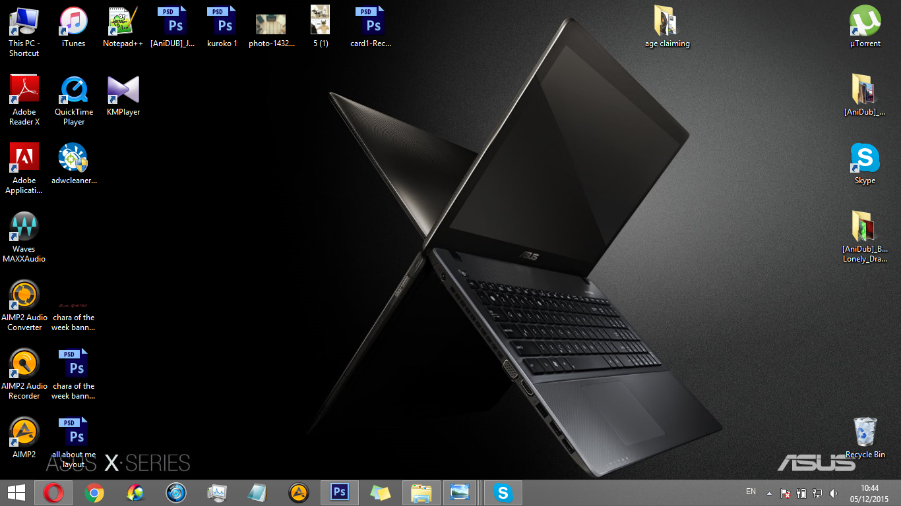Screen dimensions: 901x506
Task: Open the monitor graph taskbar icon
Action: 217,493
